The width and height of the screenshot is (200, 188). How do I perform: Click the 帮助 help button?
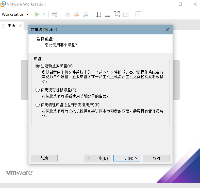coord(44,158)
